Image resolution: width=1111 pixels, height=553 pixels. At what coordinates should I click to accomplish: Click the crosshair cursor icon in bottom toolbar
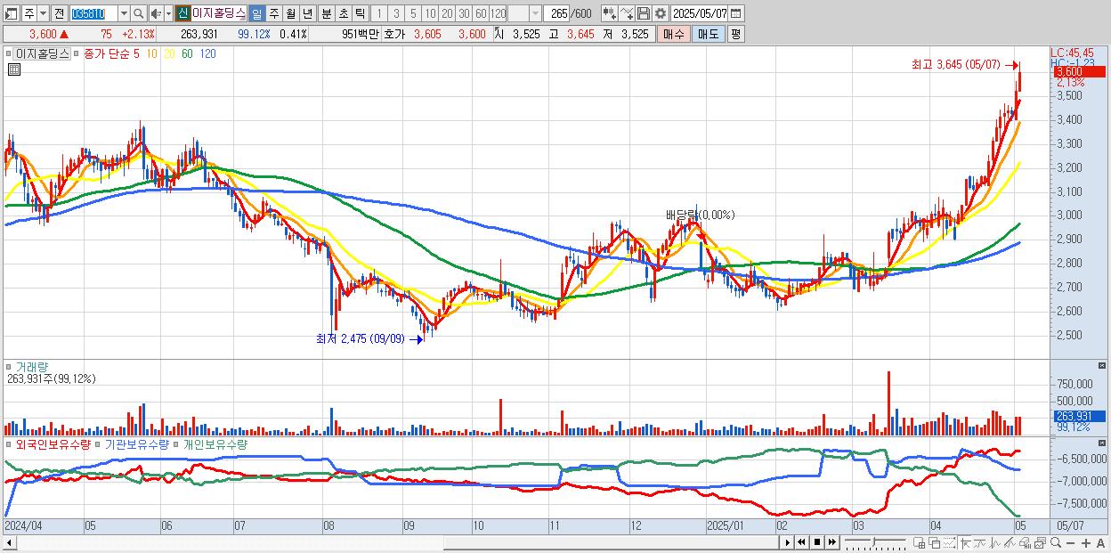click(x=965, y=542)
